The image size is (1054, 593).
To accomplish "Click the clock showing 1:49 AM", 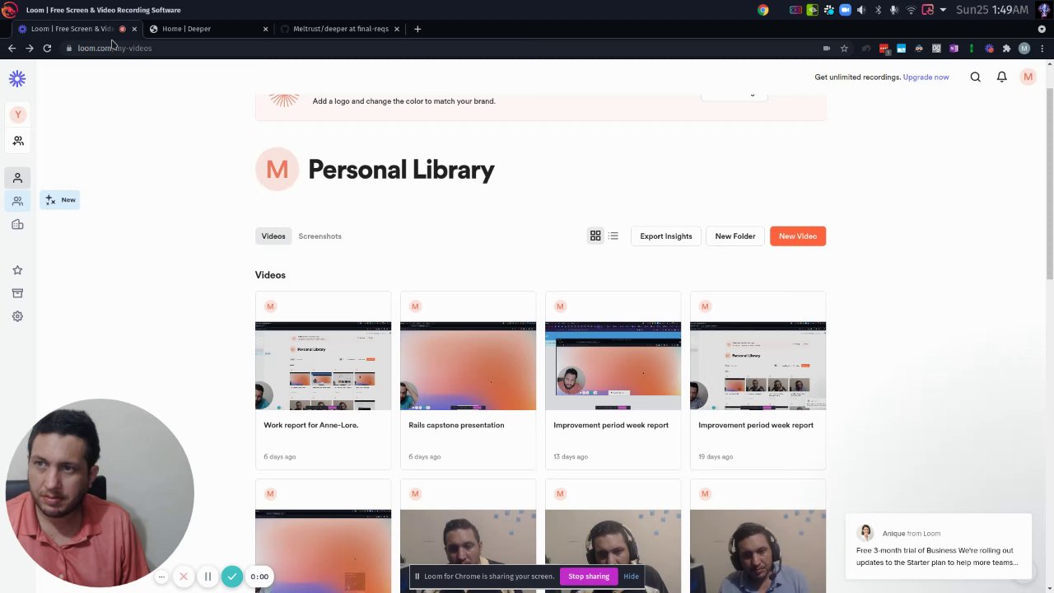I will [992, 10].
